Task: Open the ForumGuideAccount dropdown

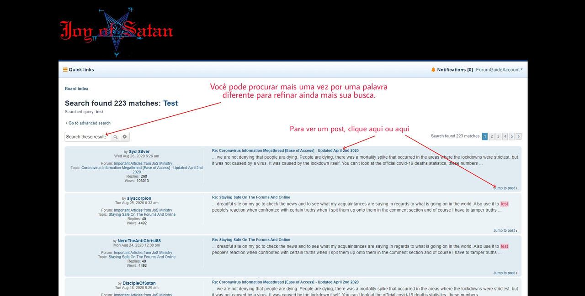Action: (x=499, y=70)
